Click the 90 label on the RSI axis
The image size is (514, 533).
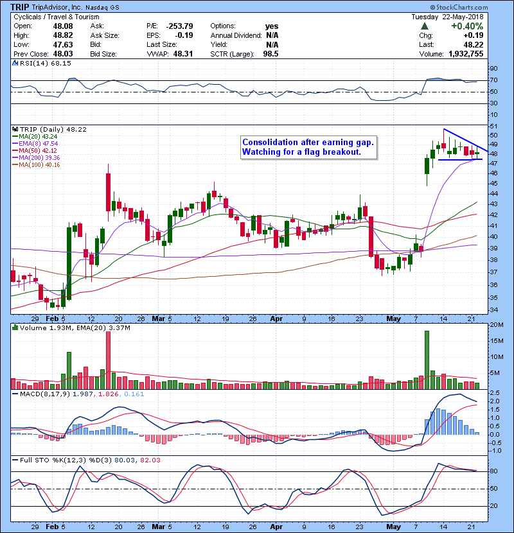[493, 68]
